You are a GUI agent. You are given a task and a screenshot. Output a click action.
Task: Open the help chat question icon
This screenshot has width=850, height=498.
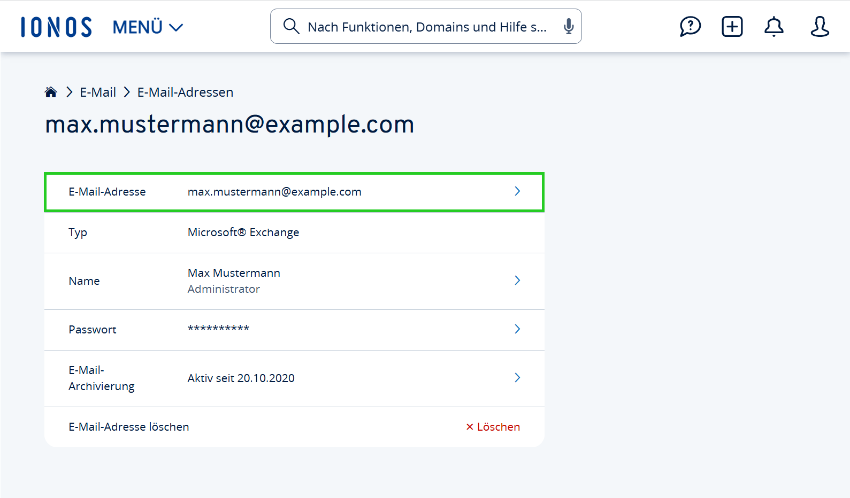(690, 26)
